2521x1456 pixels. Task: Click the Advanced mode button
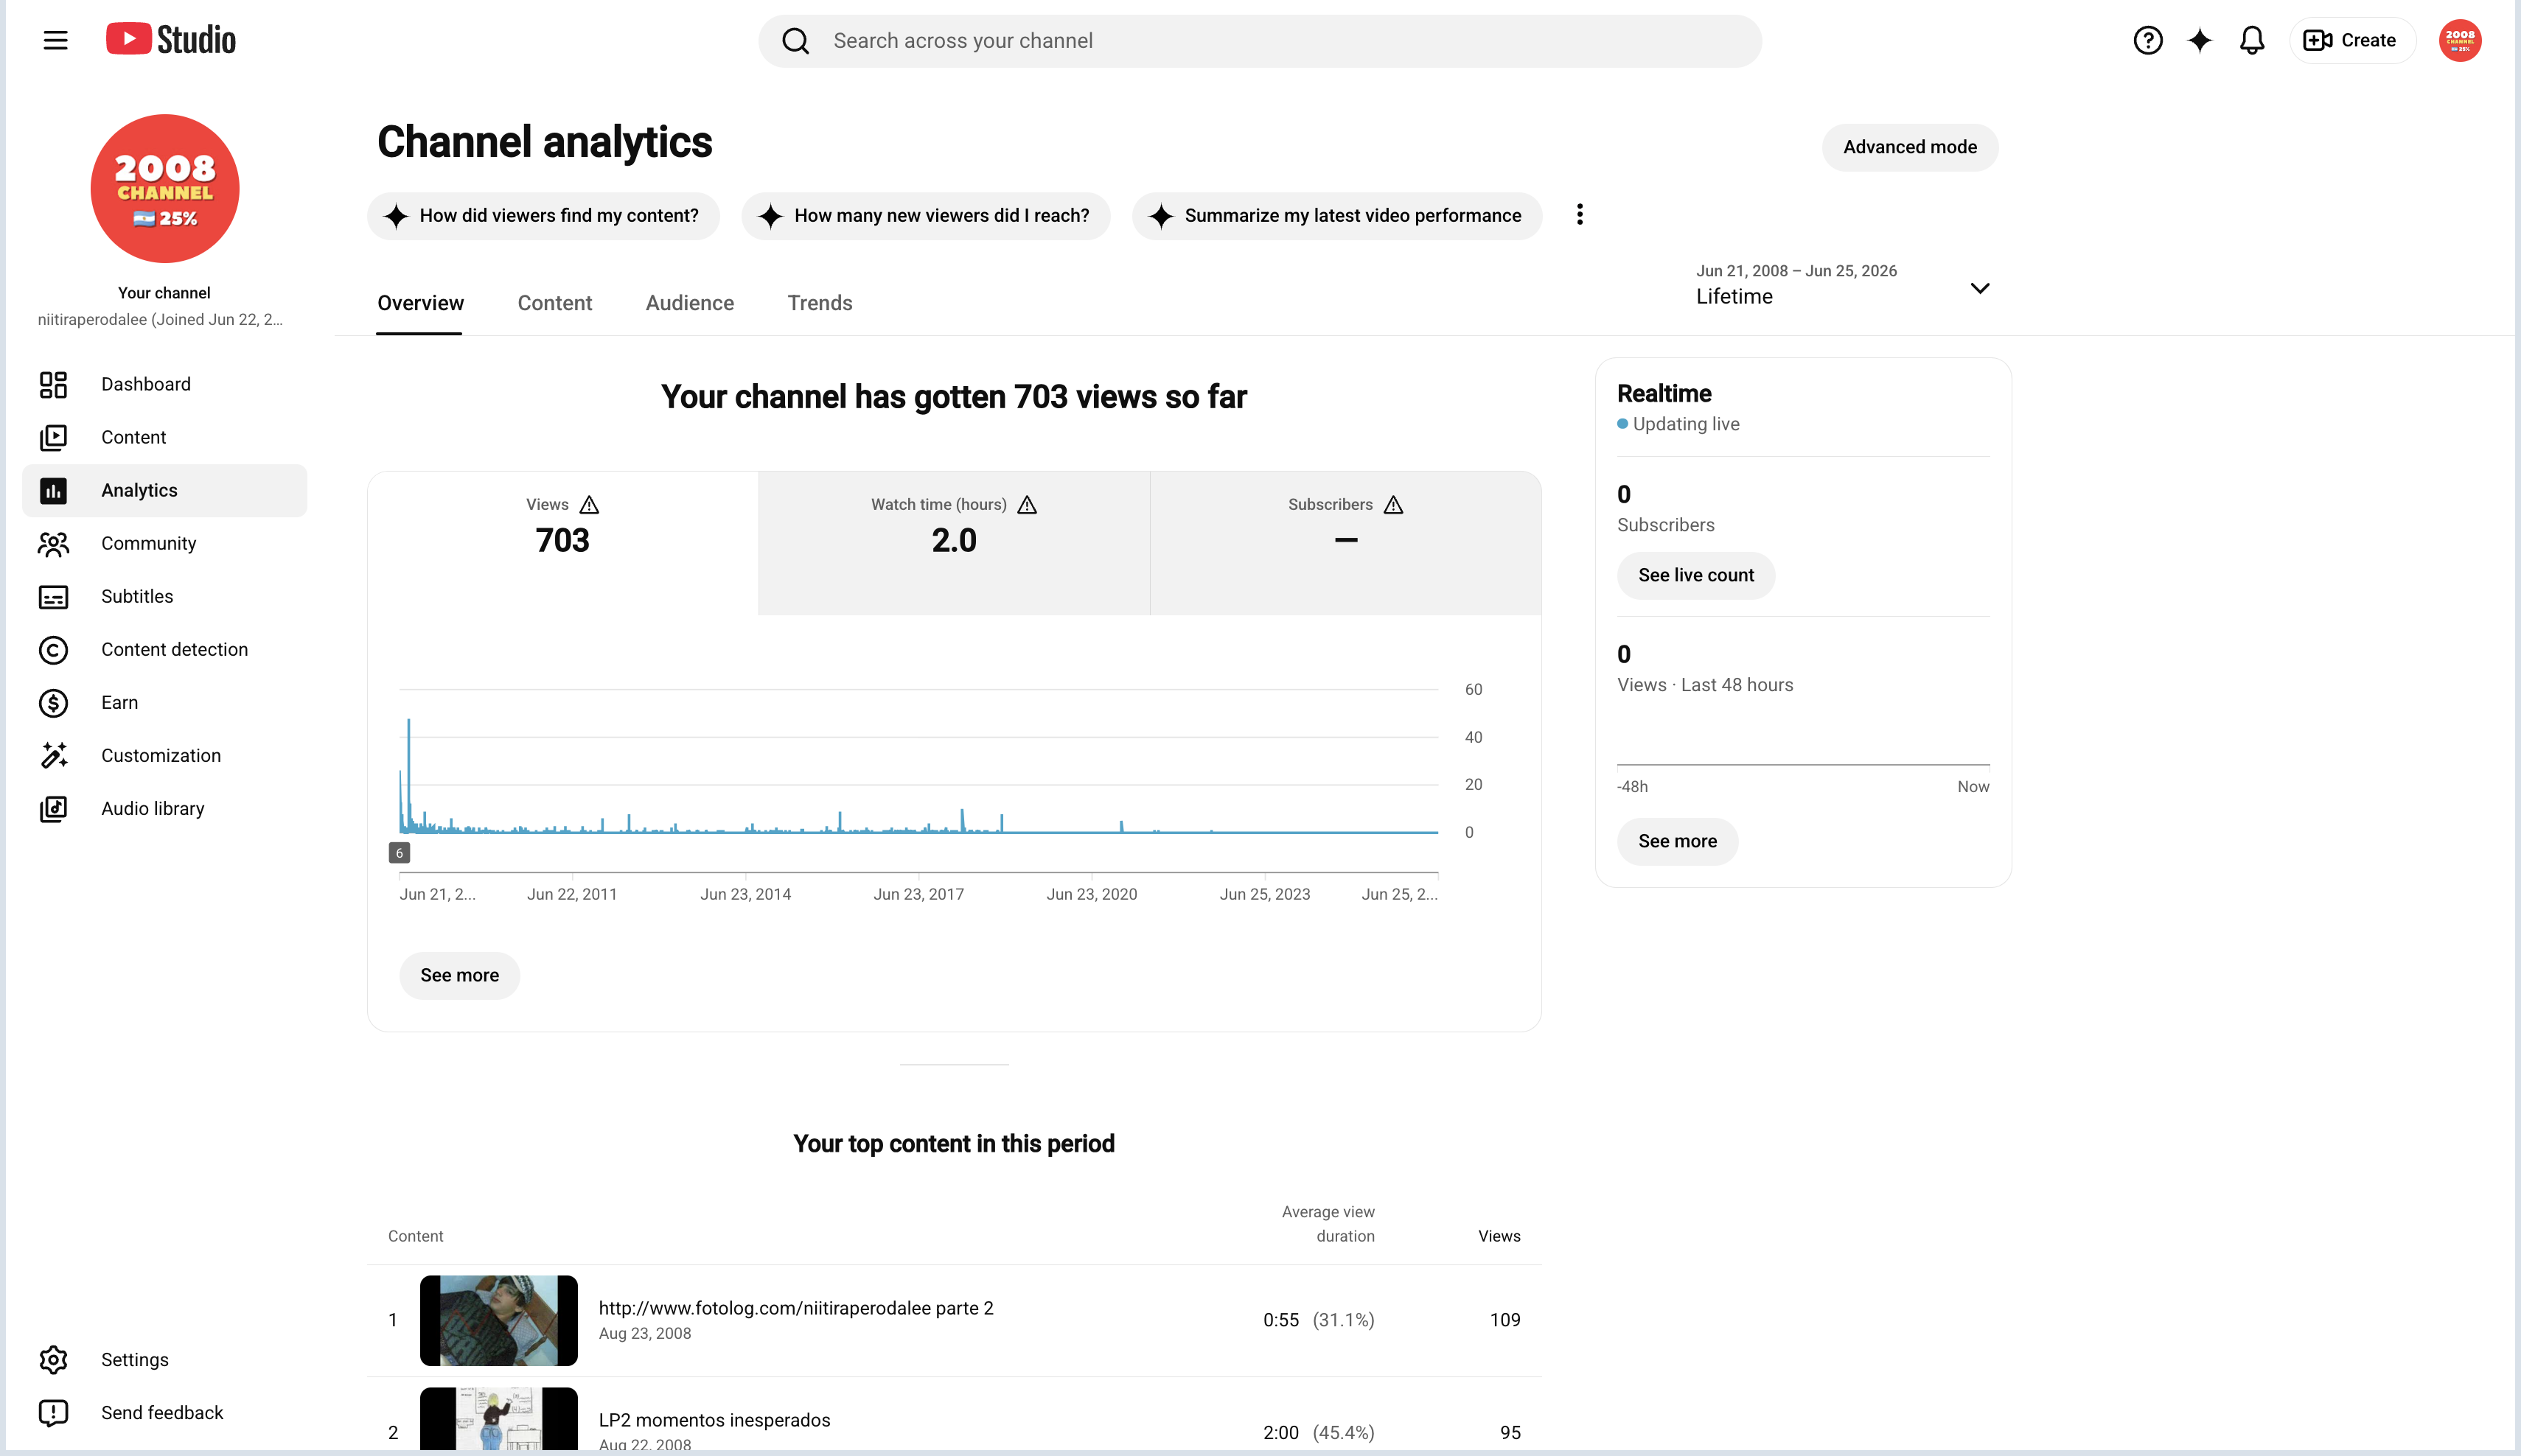1910,147
